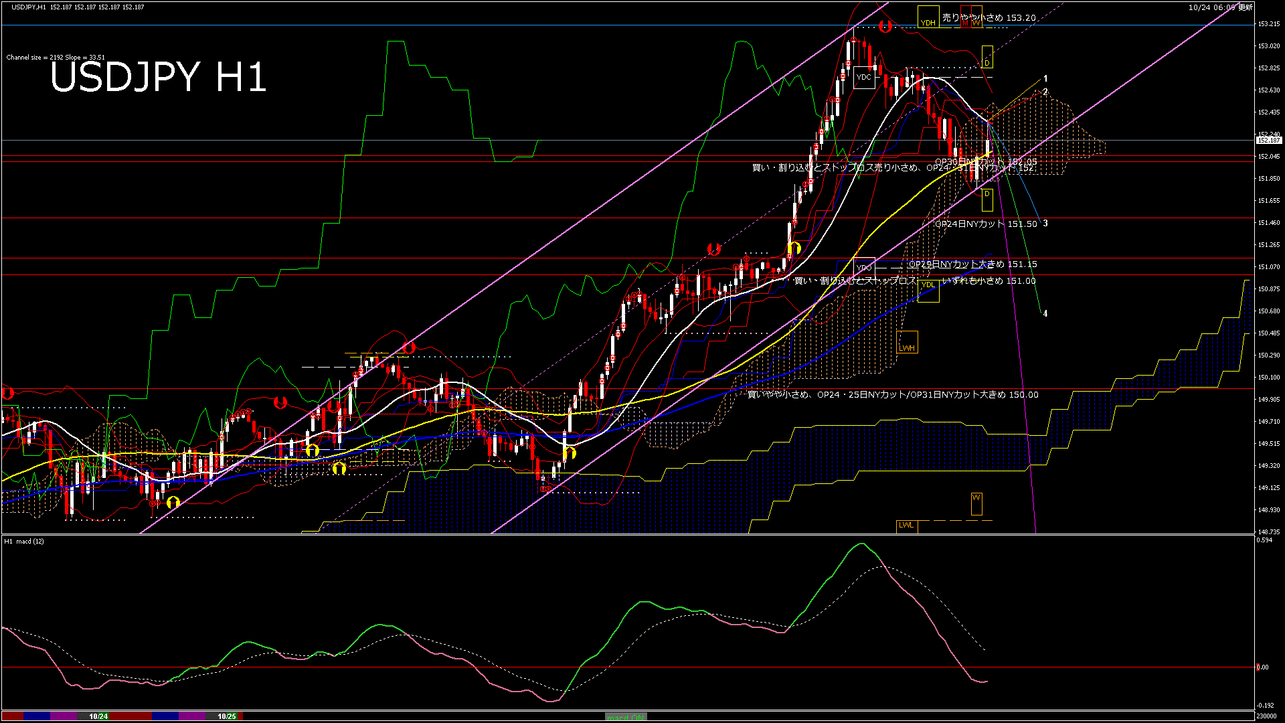
Task: Click forecast line endpoint labeled 4
Action: [1045, 313]
